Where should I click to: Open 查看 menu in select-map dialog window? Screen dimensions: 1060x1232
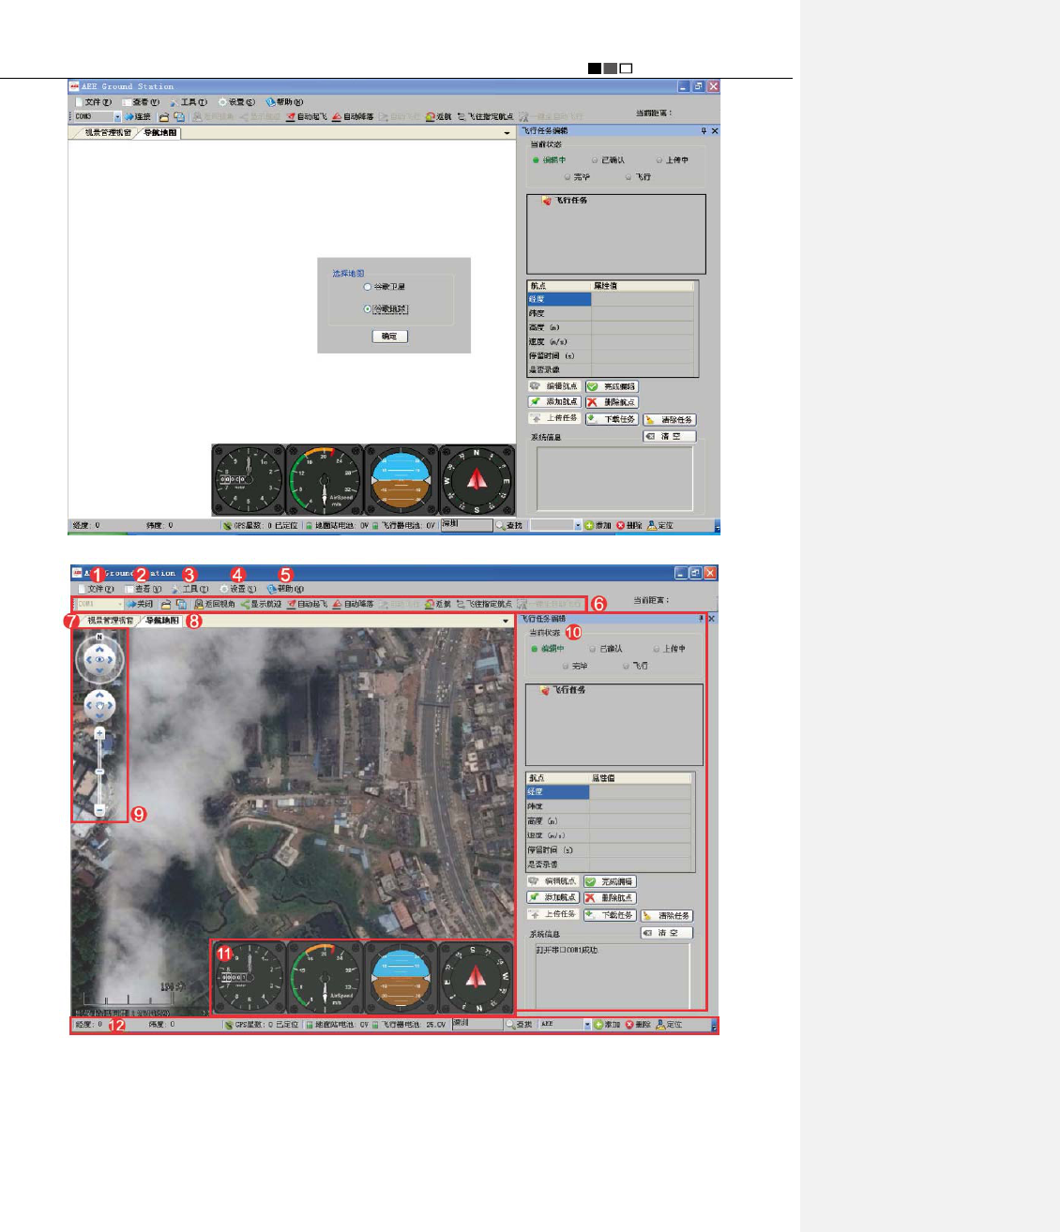click(143, 102)
